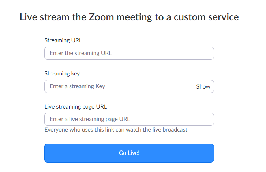Click the "Streaming key" label text
266x172 pixels.
62,73
